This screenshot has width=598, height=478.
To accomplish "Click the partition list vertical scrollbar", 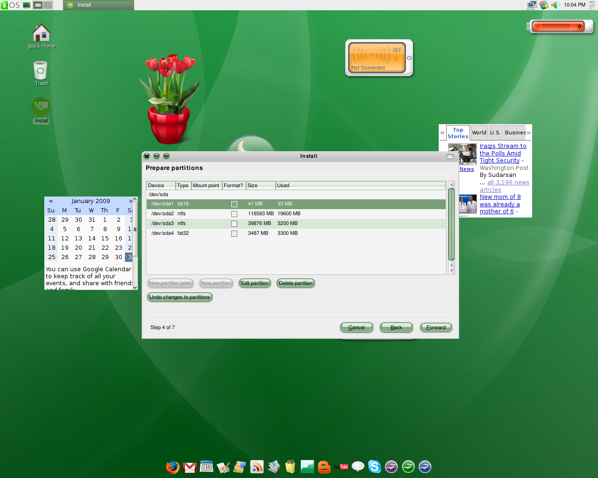I will coord(451,224).
